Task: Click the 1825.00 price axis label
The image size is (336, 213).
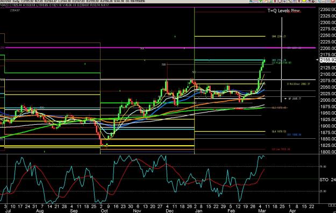Action: pyautogui.click(x=328, y=145)
